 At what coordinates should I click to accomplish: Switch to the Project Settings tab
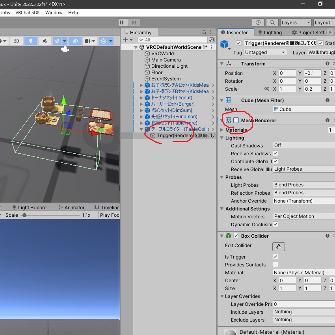[309, 32]
